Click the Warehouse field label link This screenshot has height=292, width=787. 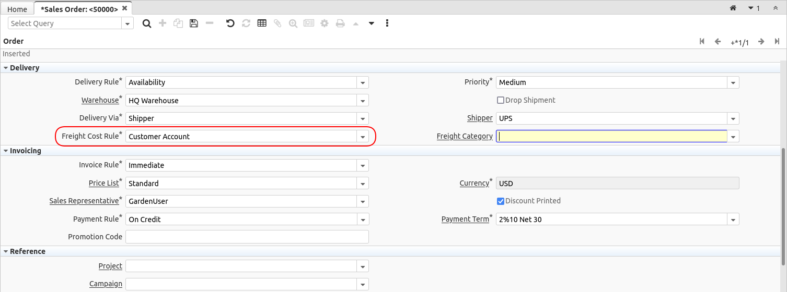click(x=100, y=100)
